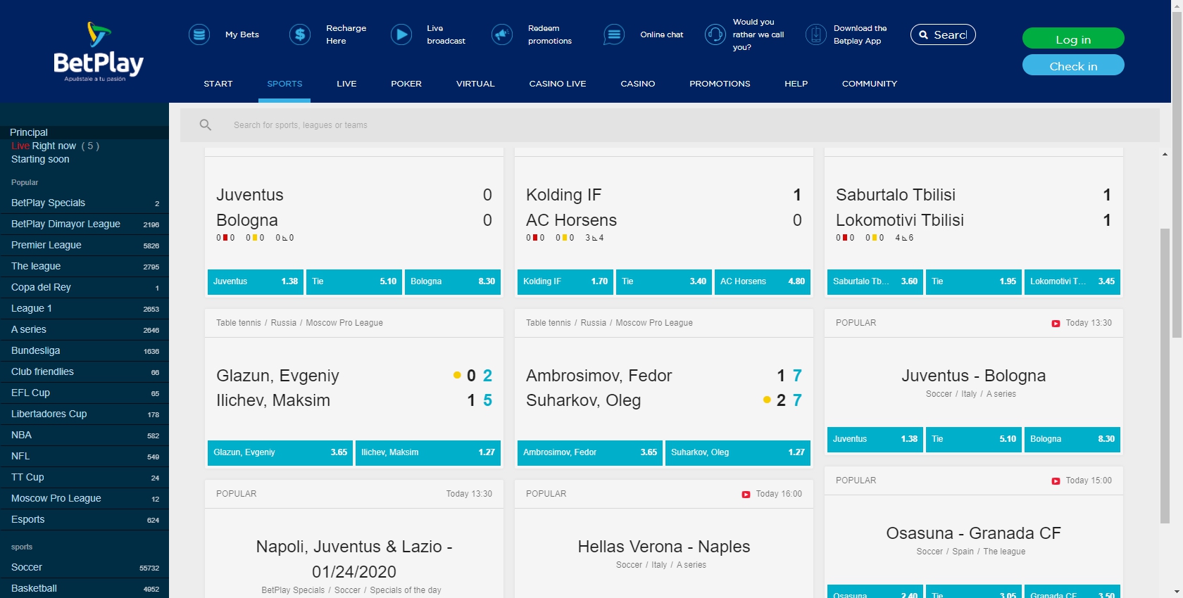Viewport: 1183px width, 598px height.
Task: Open the POKER tab
Action: point(406,84)
